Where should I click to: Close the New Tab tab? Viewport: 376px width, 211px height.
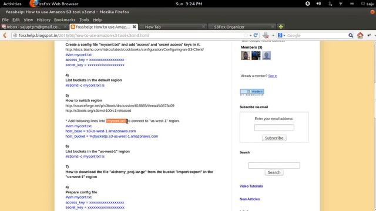203,27
